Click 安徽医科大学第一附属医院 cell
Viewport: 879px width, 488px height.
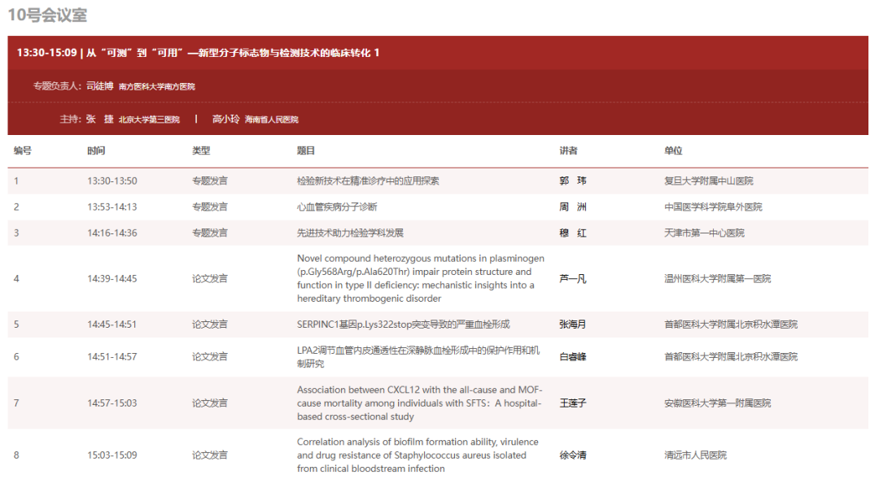click(x=718, y=403)
